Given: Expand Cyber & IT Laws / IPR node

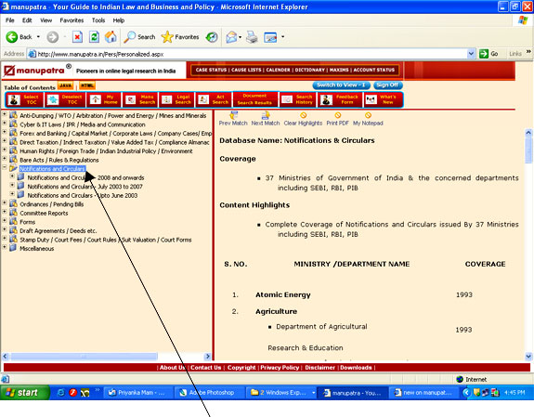Looking at the screenshot, I should click(5, 123).
